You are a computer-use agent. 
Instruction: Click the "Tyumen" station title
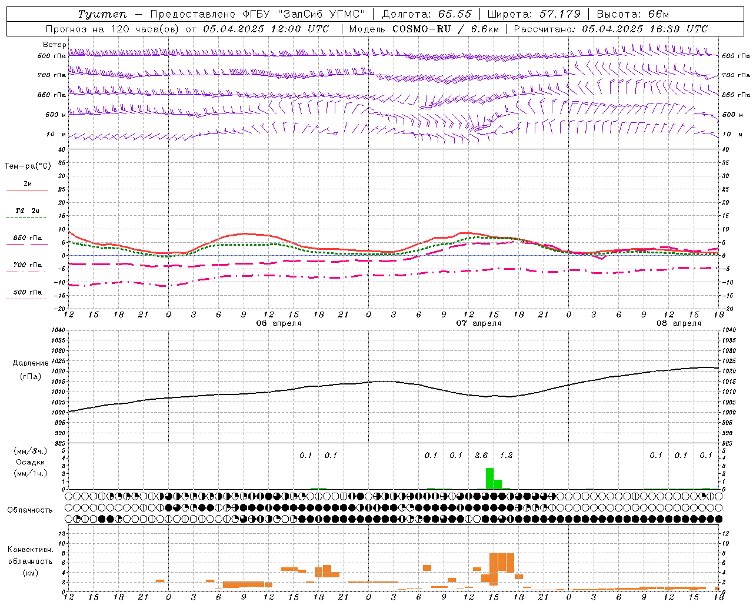click(102, 14)
